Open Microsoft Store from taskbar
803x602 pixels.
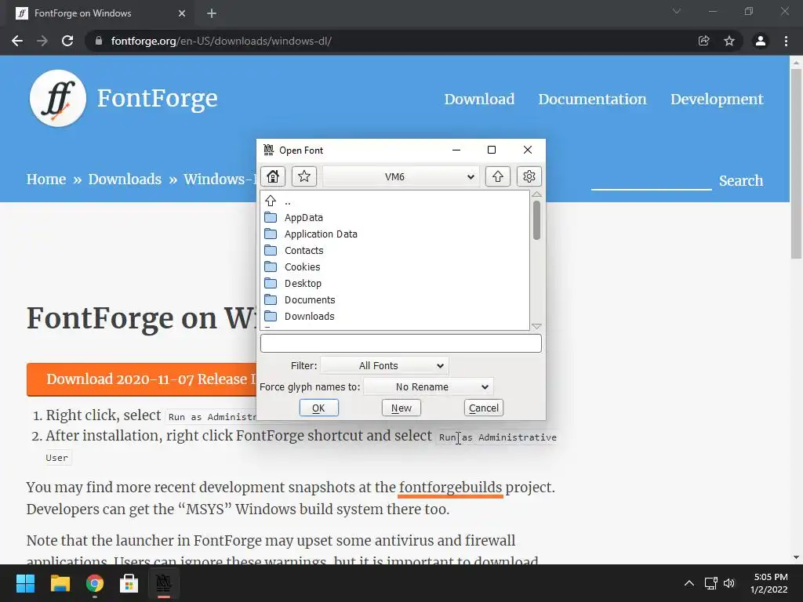(129, 583)
